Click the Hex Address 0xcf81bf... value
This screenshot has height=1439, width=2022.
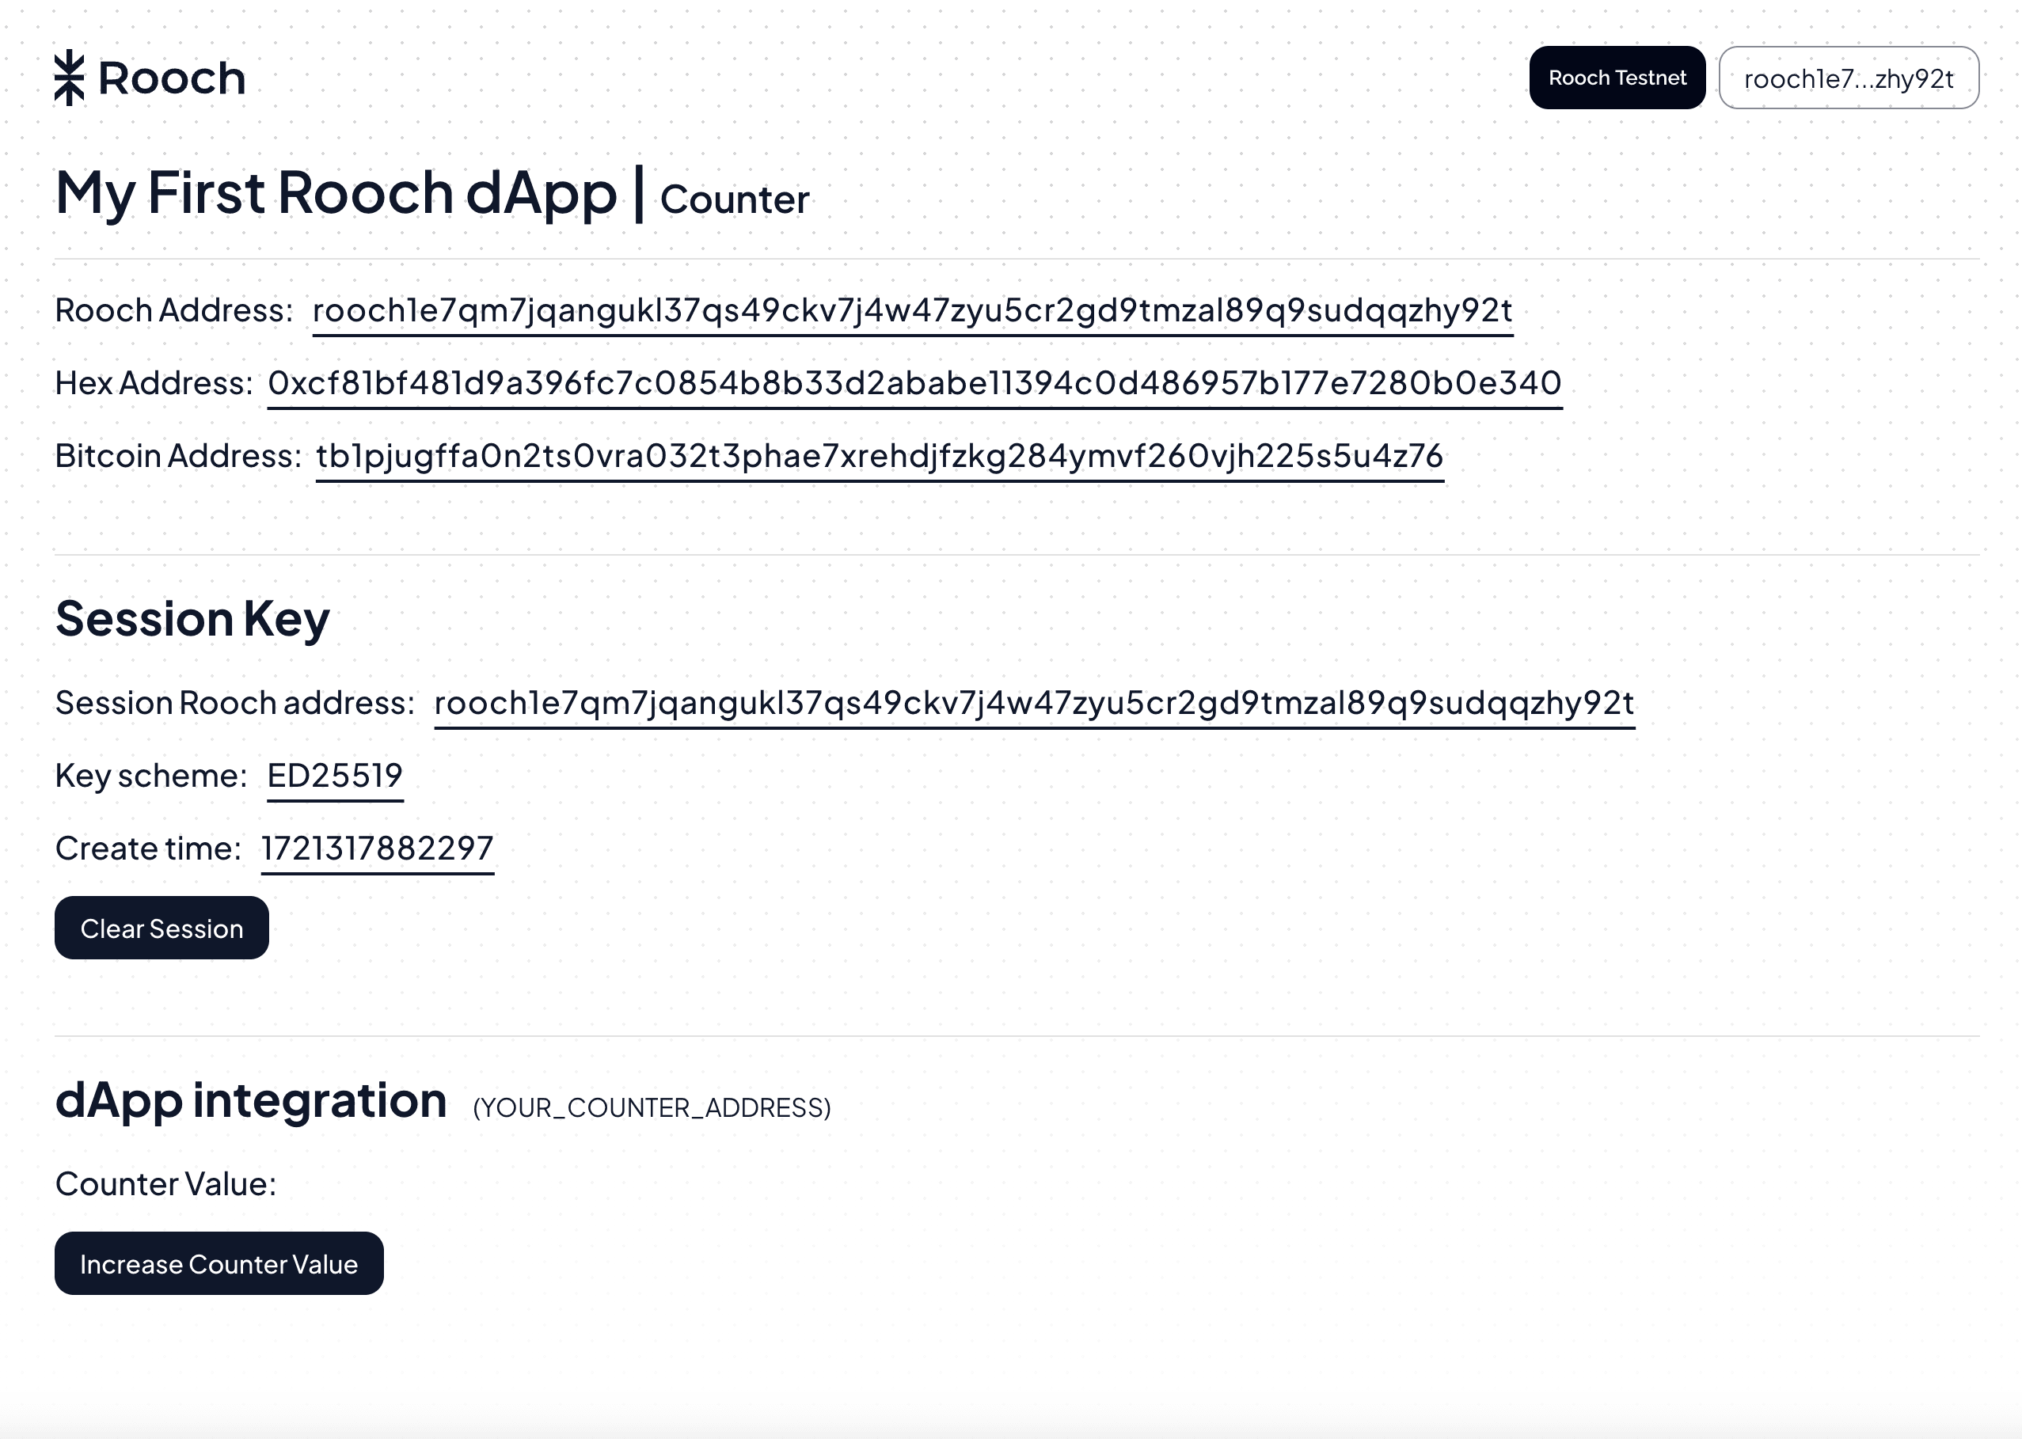click(x=914, y=384)
